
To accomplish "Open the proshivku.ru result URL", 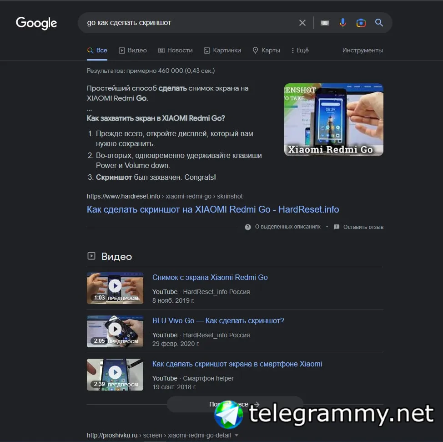I will [159, 435].
